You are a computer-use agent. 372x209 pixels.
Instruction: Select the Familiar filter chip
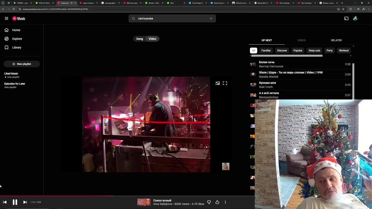266,51
